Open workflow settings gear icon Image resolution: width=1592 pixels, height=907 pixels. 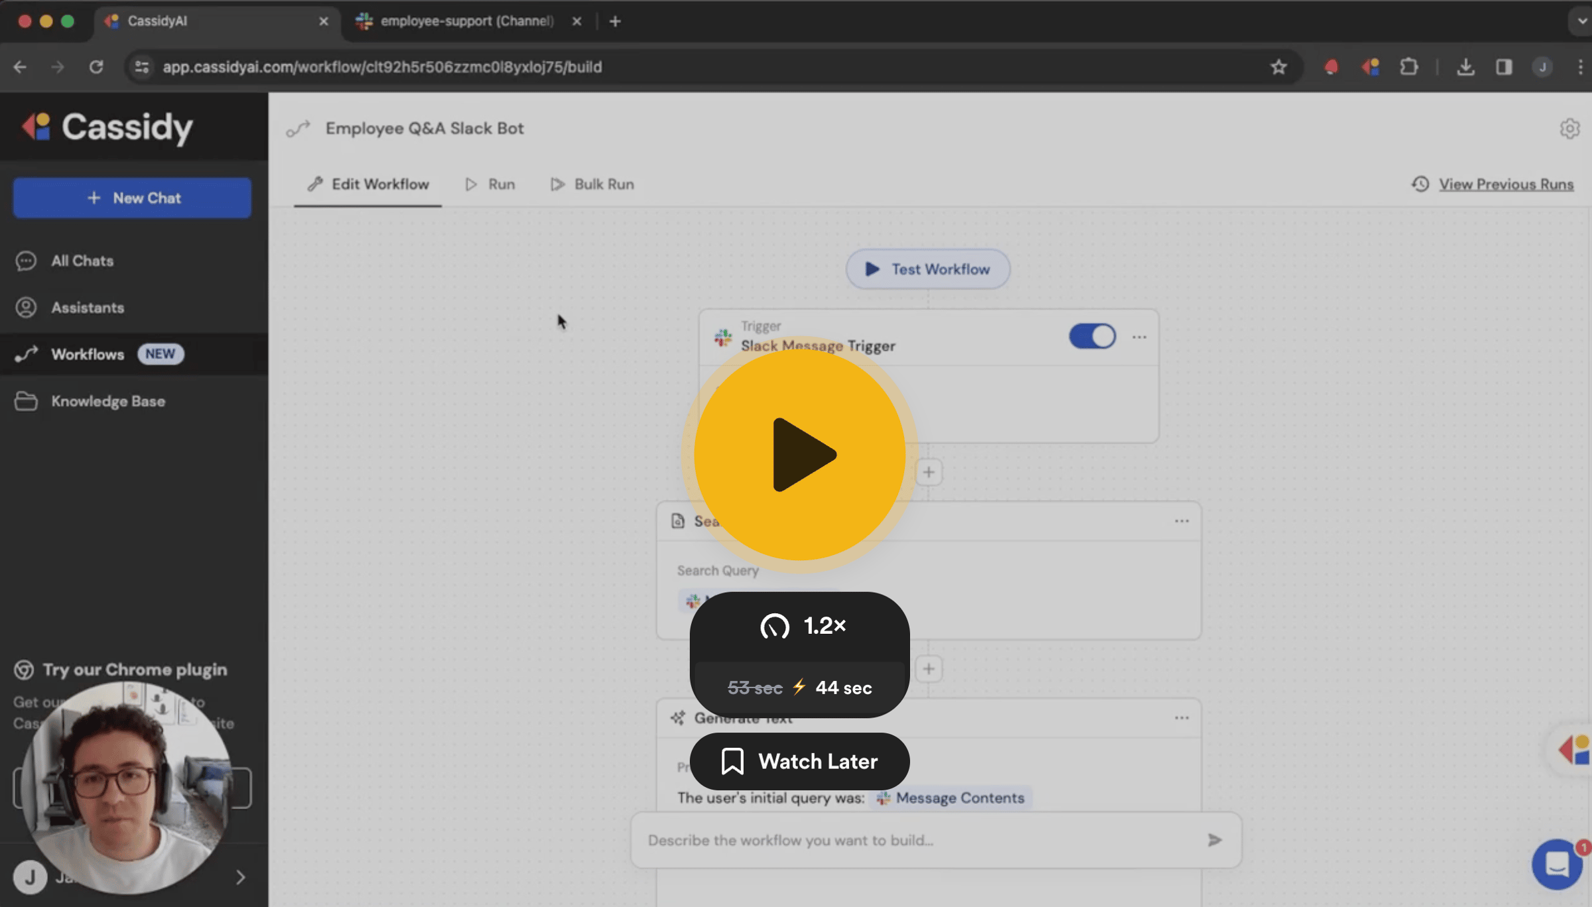[x=1569, y=129]
